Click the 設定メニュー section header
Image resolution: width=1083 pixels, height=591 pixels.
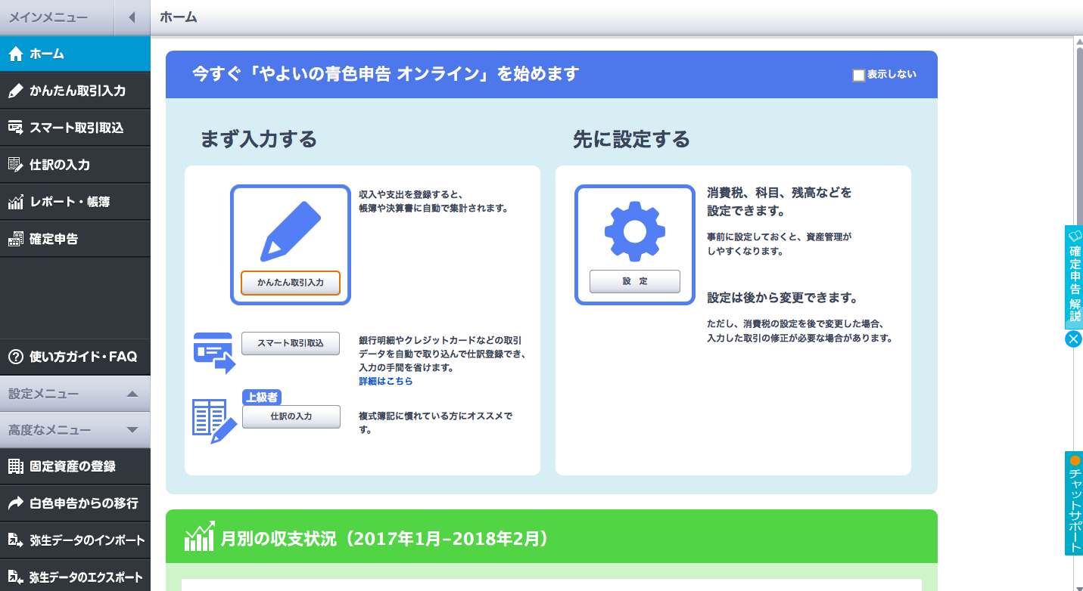[75, 394]
